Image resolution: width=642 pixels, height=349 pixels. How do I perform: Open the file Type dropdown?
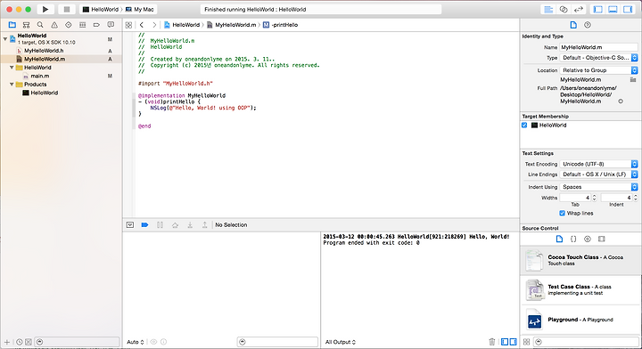[x=598, y=58]
